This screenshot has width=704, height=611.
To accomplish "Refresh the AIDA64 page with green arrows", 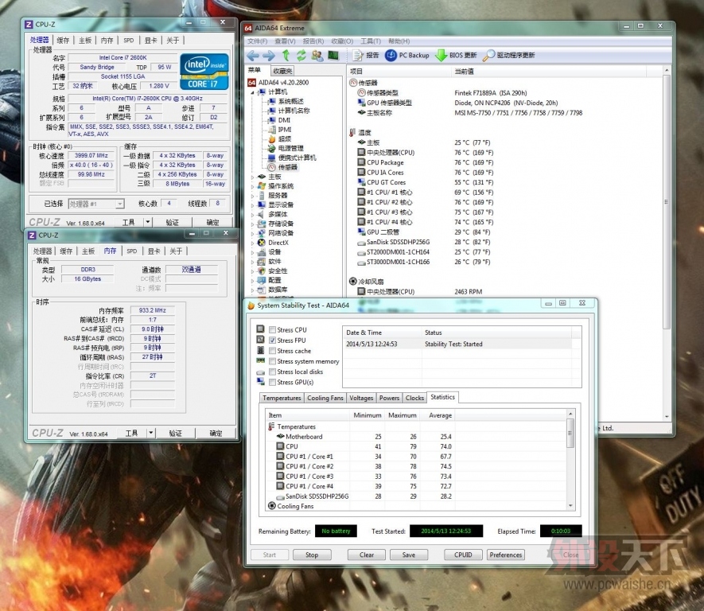I will tap(301, 55).
